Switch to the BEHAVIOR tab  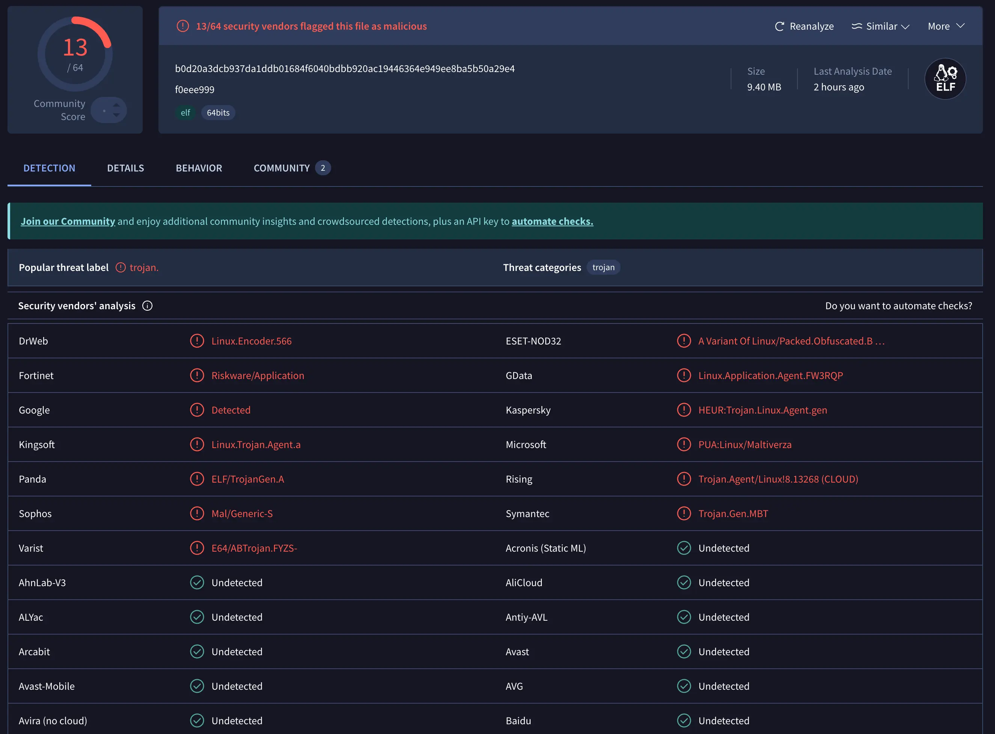(199, 168)
